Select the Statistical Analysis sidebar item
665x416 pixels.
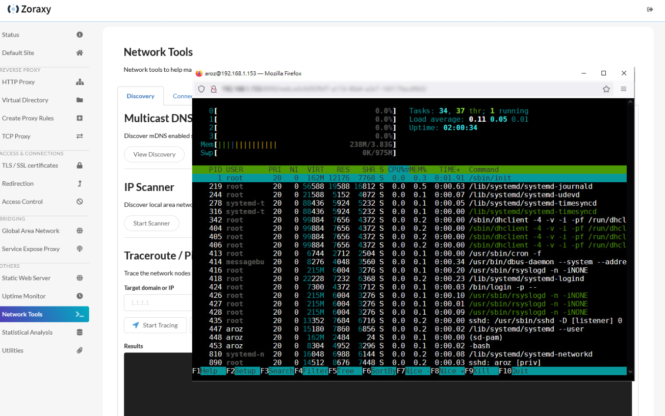point(27,332)
